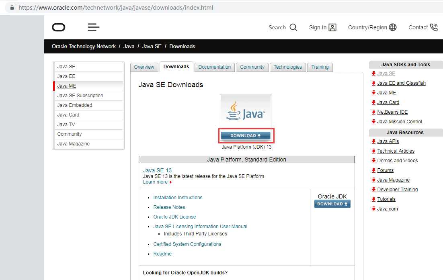Open the Release Notes link
443x280 pixels.
coord(169,207)
